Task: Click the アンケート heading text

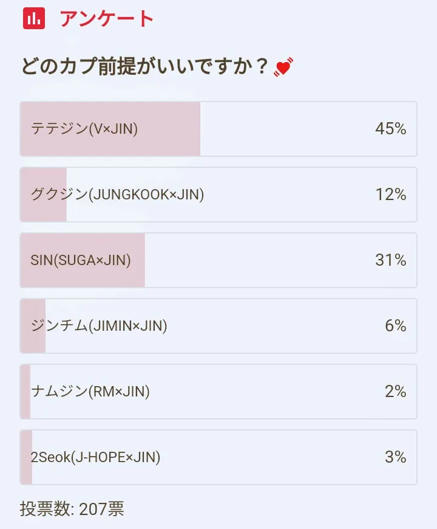Action: (107, 19)
